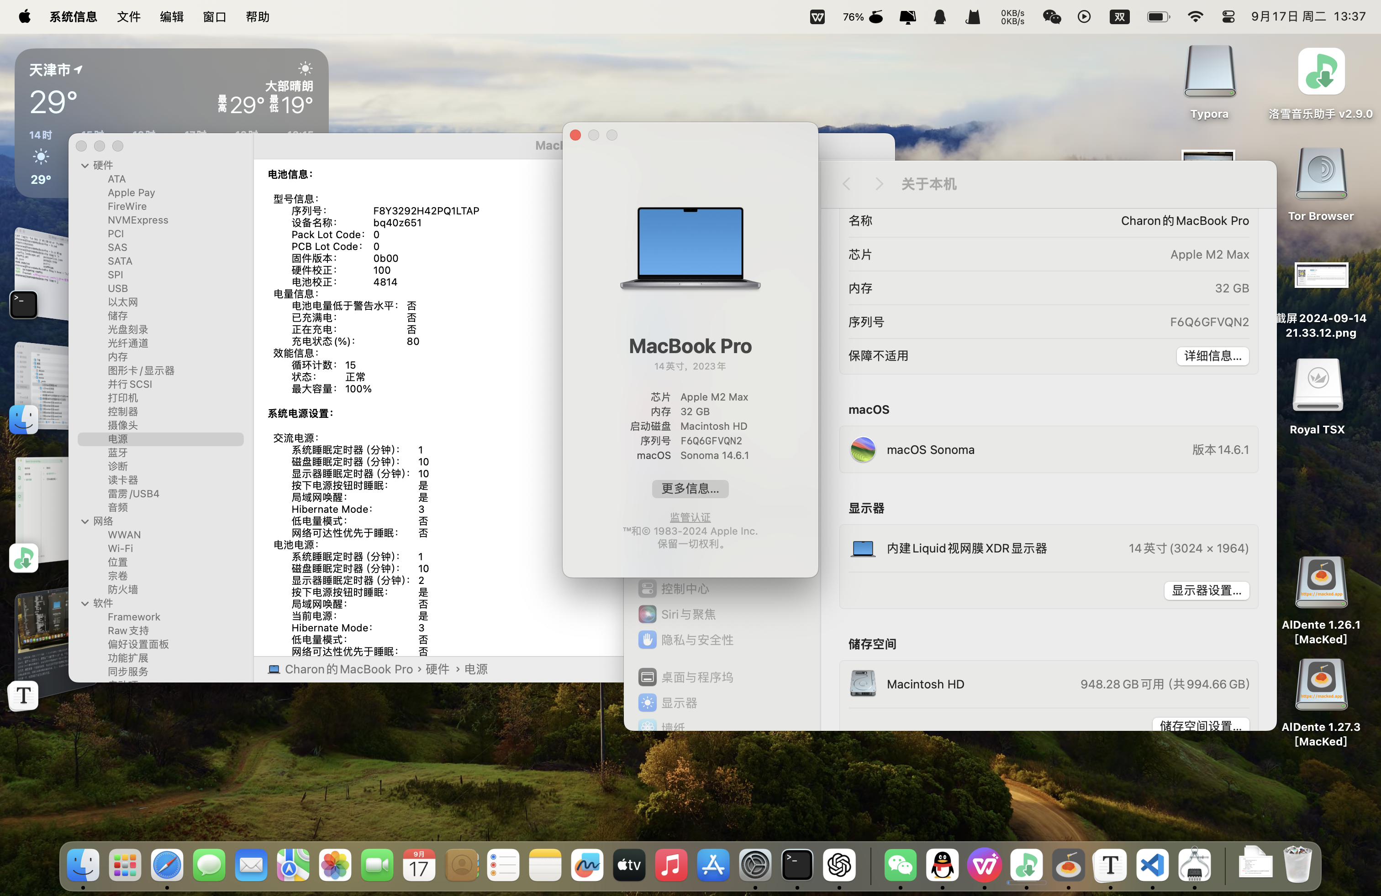1381x896 pixels.
Task: Open WeChat status icon in menu bar
Action: 1051,17
